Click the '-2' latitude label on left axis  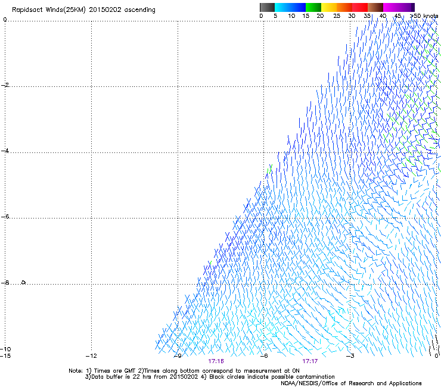(x=5, y=85)
